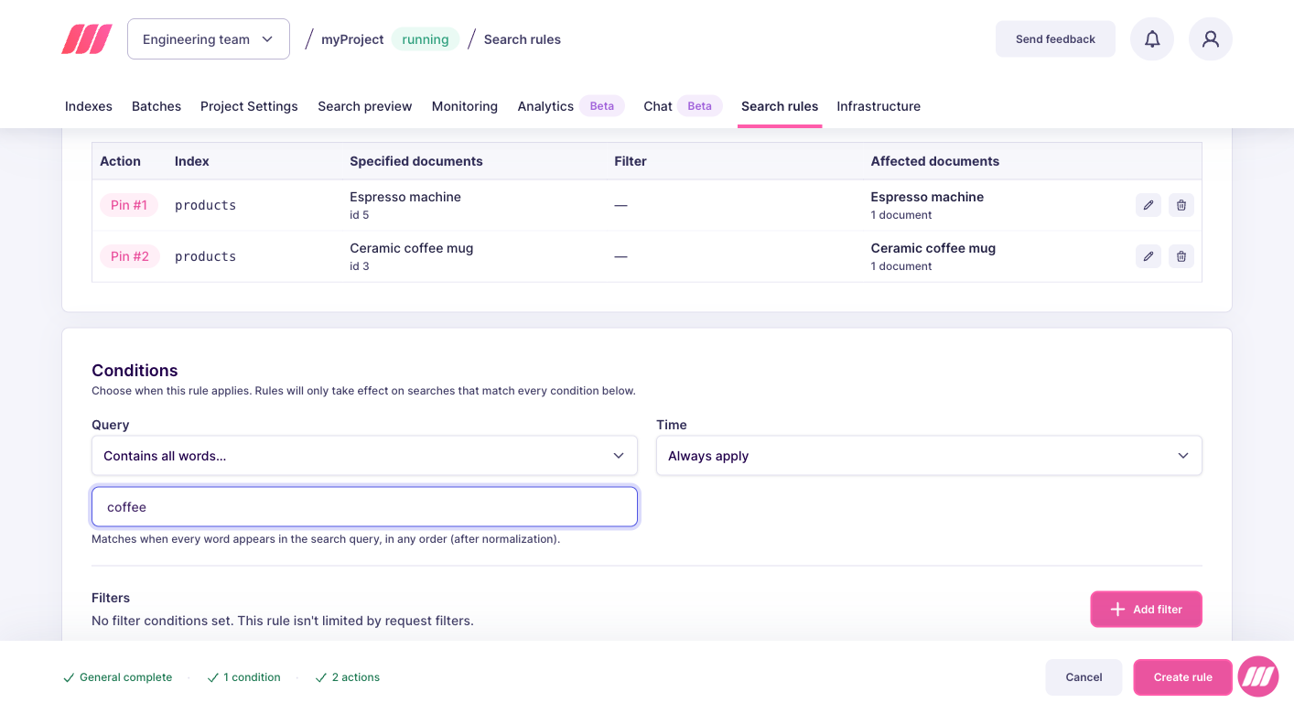This screenshot has height=714, width=1294.
Task: Open the Engineering team dropdown
Action: pos(209,39)
